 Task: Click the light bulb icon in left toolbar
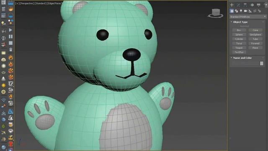click(x=3, y=23)
